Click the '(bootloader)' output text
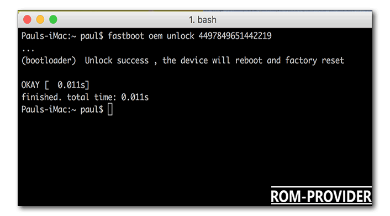This screenshot has height=216, width=390. pos(49,61)
